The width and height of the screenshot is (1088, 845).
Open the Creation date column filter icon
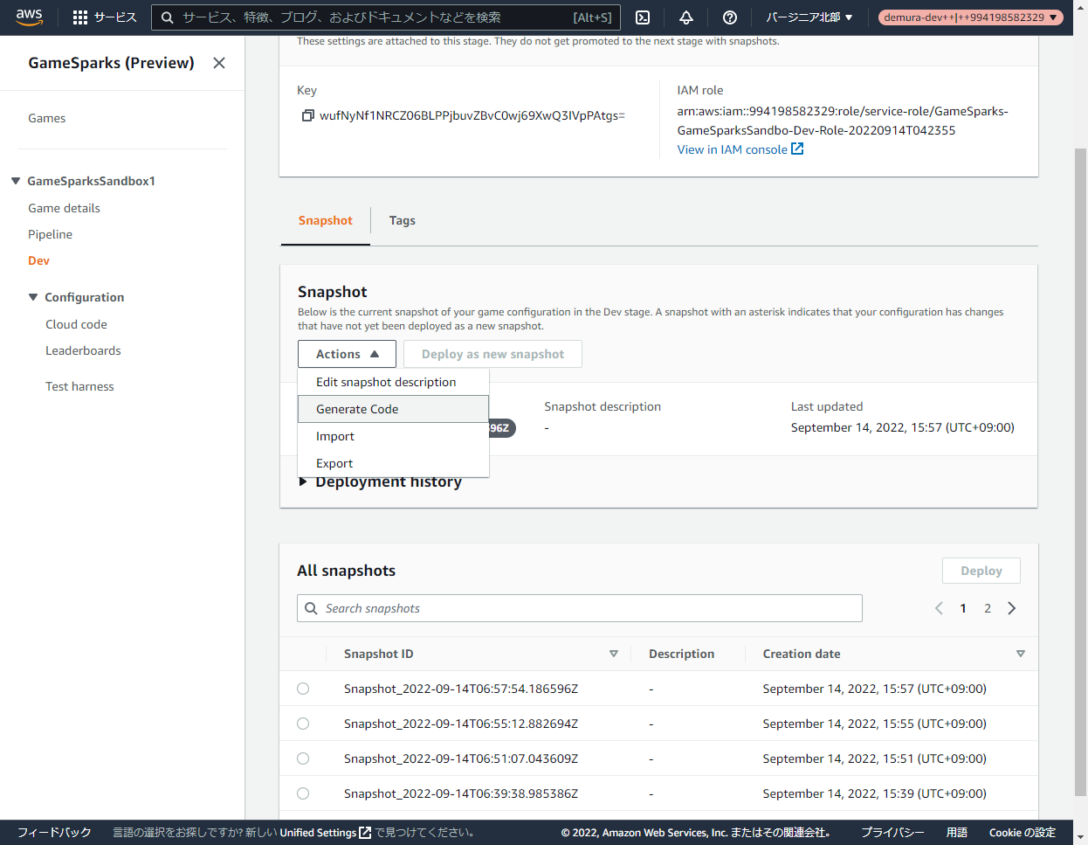tap(1020, 654)
